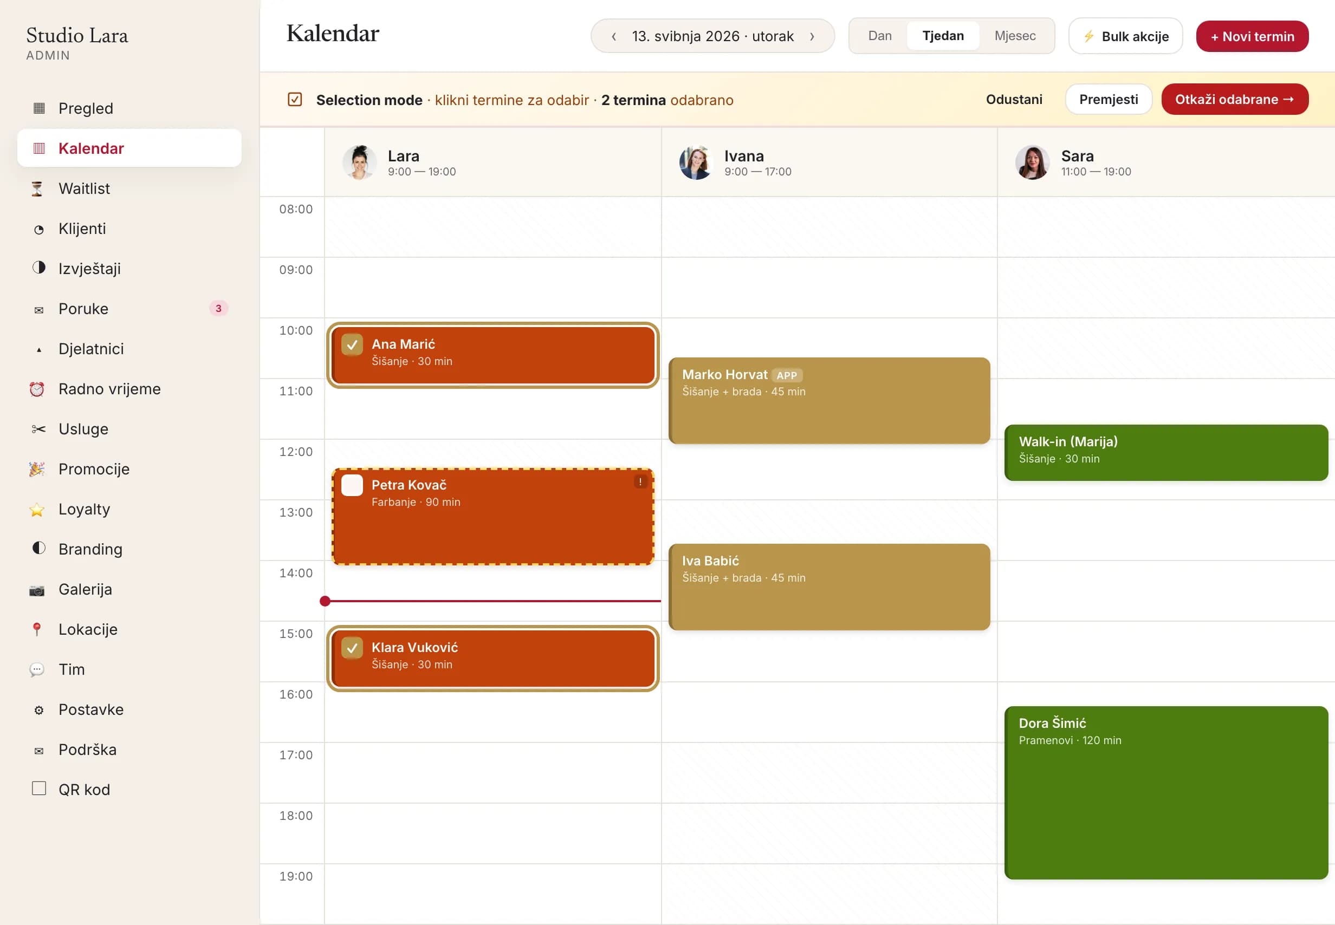Click the Lokacije pin icon
The width and height of the screenshot is (1335, 925).
(36, 629)
